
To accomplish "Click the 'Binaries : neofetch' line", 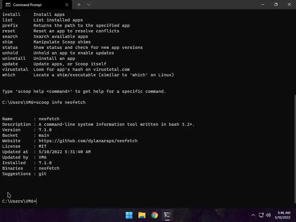I will click(x=31, y=168).
